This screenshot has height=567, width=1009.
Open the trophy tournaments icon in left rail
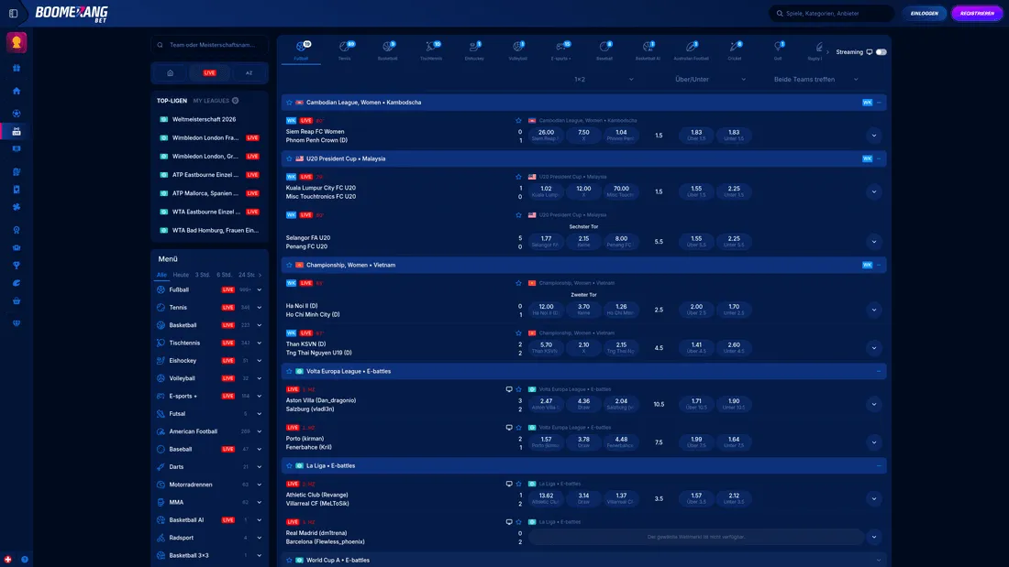click(17, 265)
